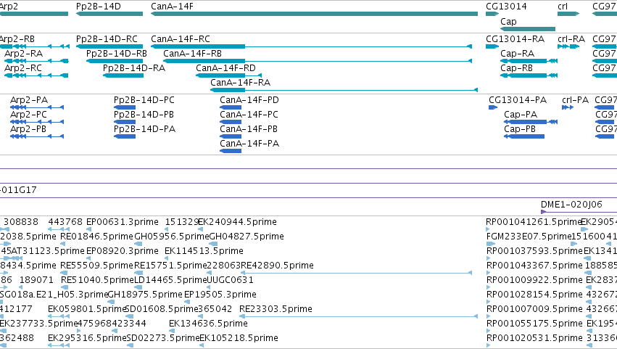Select the Pp2B-14D-RA transcript bar
The image size is (617, 349).
tap(123, 75)
